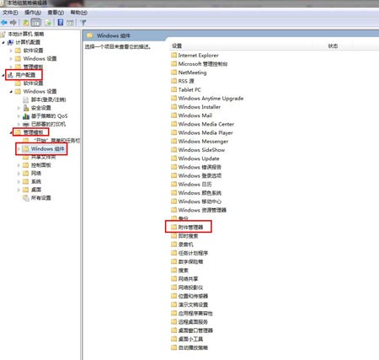Expand the Windows 组件 tree node arrow
Image resolution: width=379 pixels, height=360 pixels.
click(19, 148)
